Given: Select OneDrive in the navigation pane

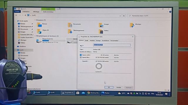Looking at the screenshot, I should [23, 46].
